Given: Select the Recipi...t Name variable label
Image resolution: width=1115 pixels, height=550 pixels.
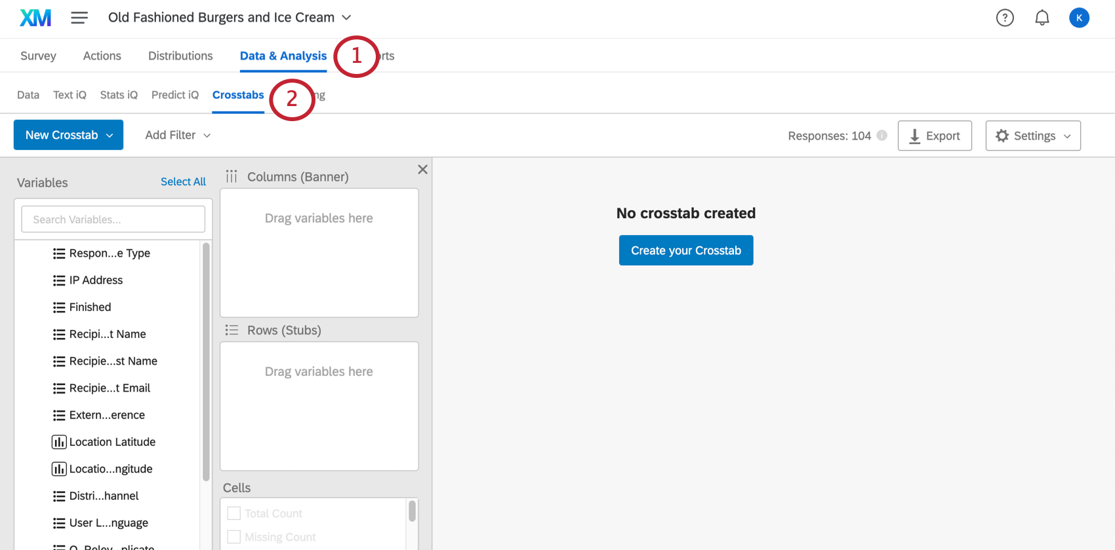Looking at the screenshot, I should (108, 335).
